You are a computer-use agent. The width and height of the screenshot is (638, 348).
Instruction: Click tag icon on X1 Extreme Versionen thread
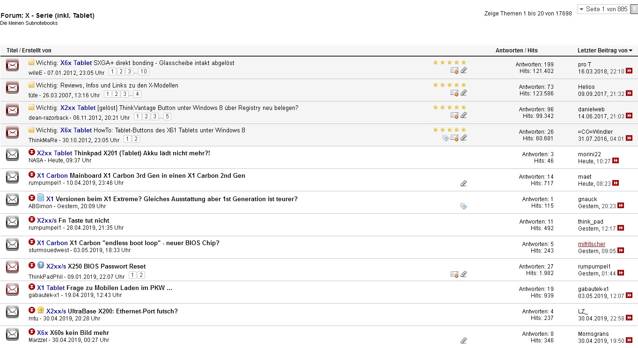point(463,206)
